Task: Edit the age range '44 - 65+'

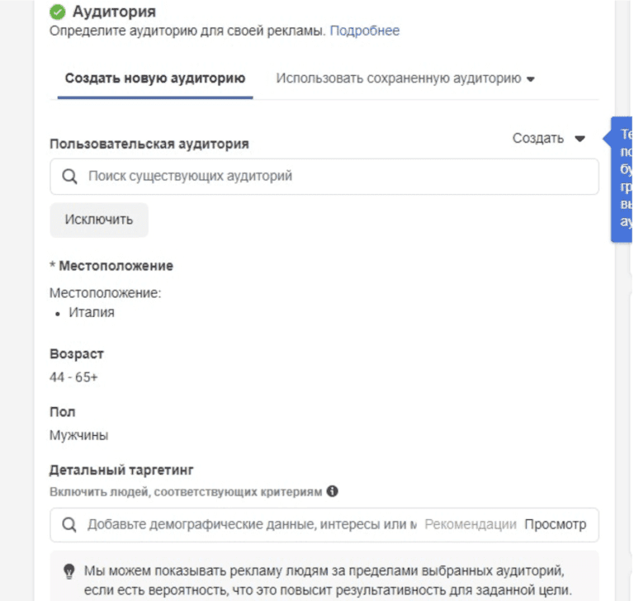Action: 73,377
